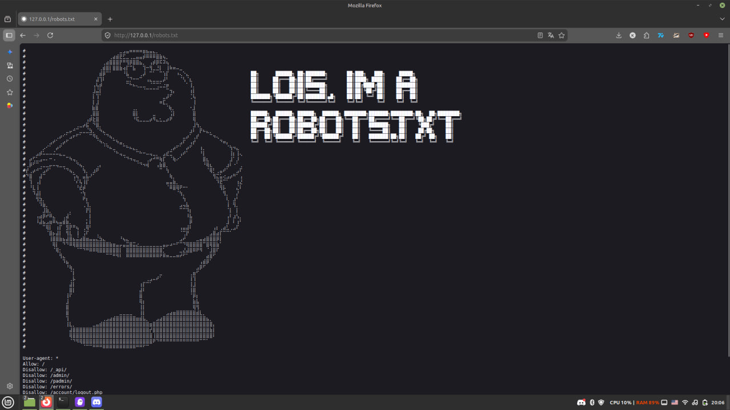Click the blue TV extension icon
This screenshot has height=410, width=730.
(x=661, y=35)
